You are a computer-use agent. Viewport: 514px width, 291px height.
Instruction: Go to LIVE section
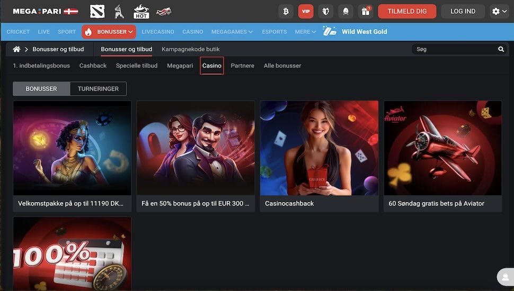click(43, 32)
